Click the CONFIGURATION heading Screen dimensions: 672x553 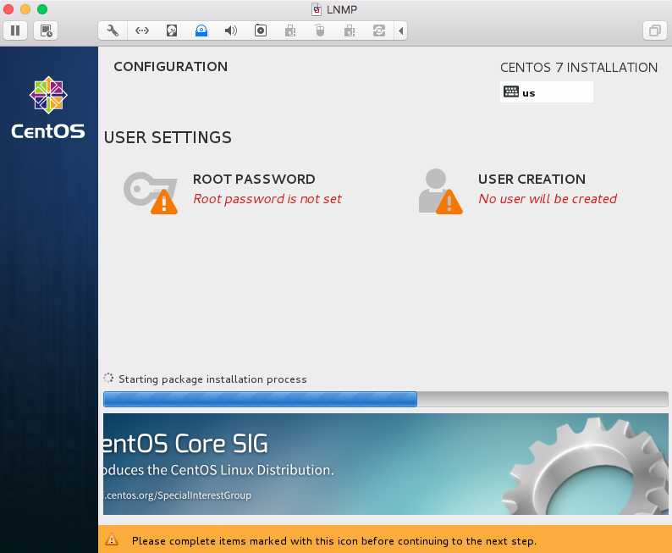[171, 66]
